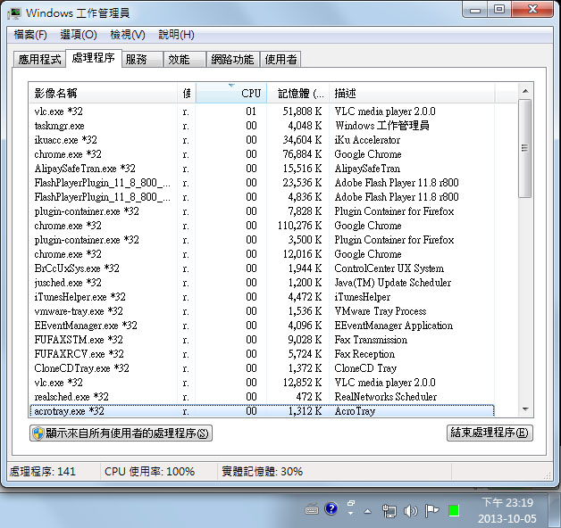Select realsched.exe *32 process
The image size is (561, 528).
(262, 397)
